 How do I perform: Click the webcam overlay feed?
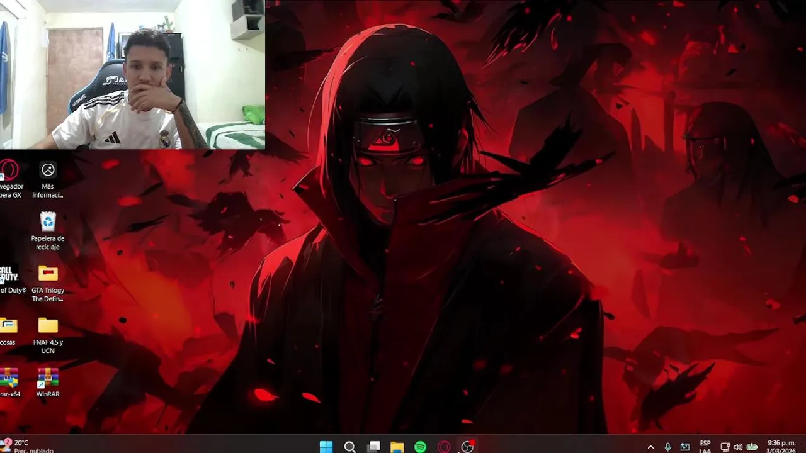(132, 74)
